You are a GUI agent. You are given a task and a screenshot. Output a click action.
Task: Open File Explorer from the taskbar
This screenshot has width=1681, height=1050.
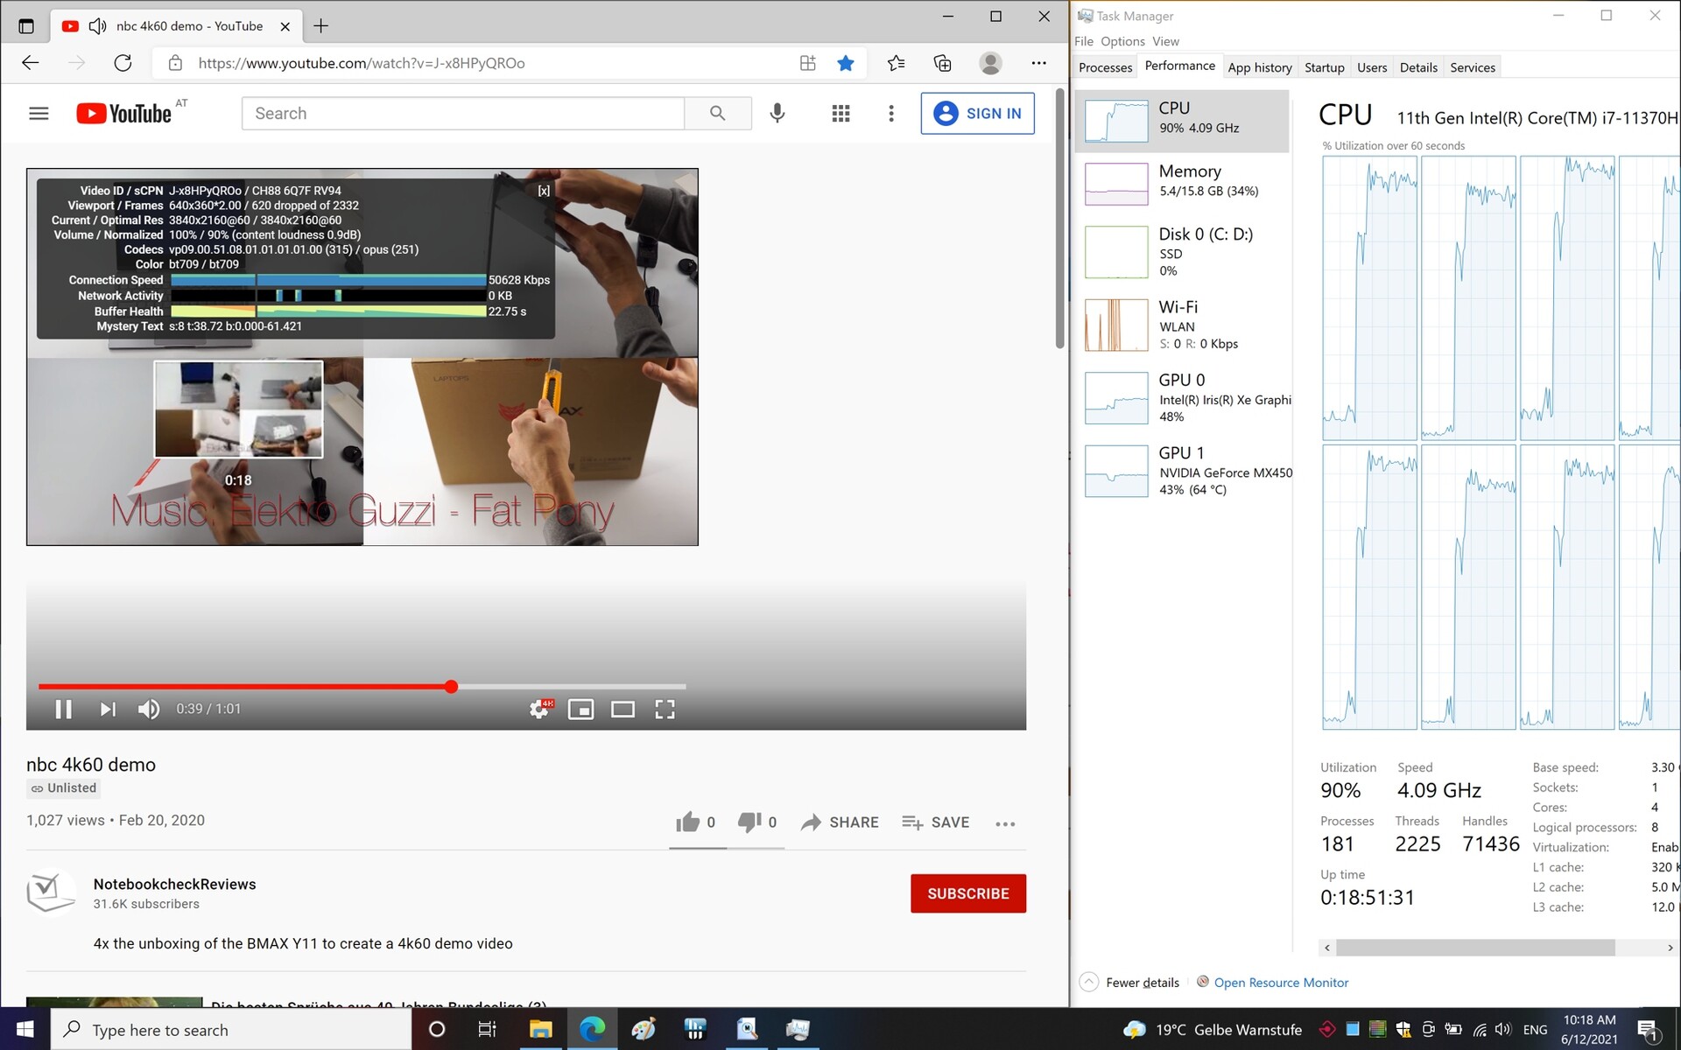pos(540,1029)
